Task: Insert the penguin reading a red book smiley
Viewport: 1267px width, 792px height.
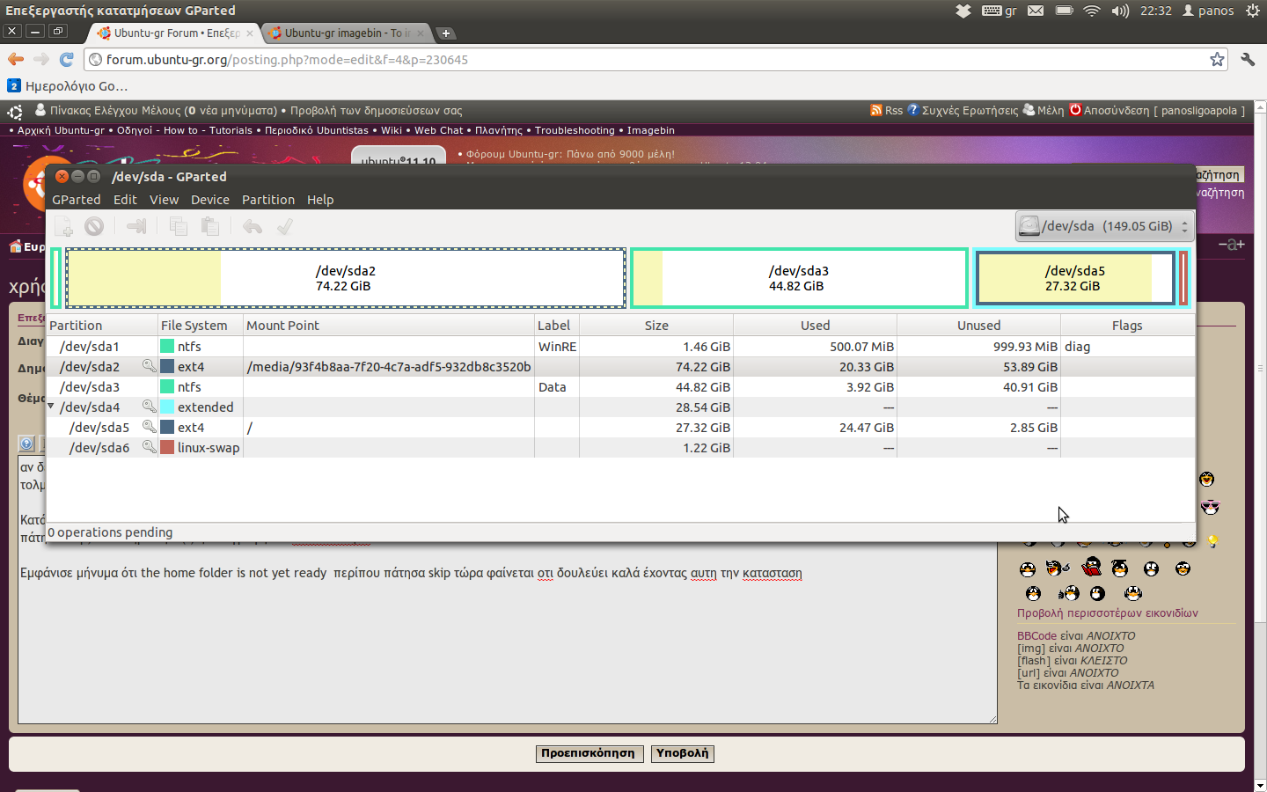Action: pos(1092,568)
